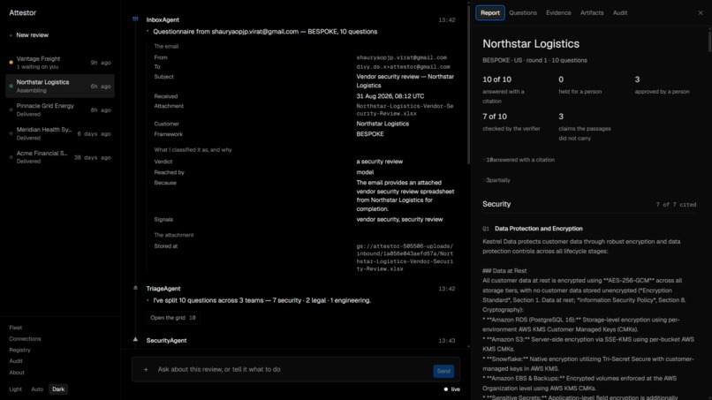This screenshot has height=400, width=712.
Task: Open the About page
Action: point(17,373)
